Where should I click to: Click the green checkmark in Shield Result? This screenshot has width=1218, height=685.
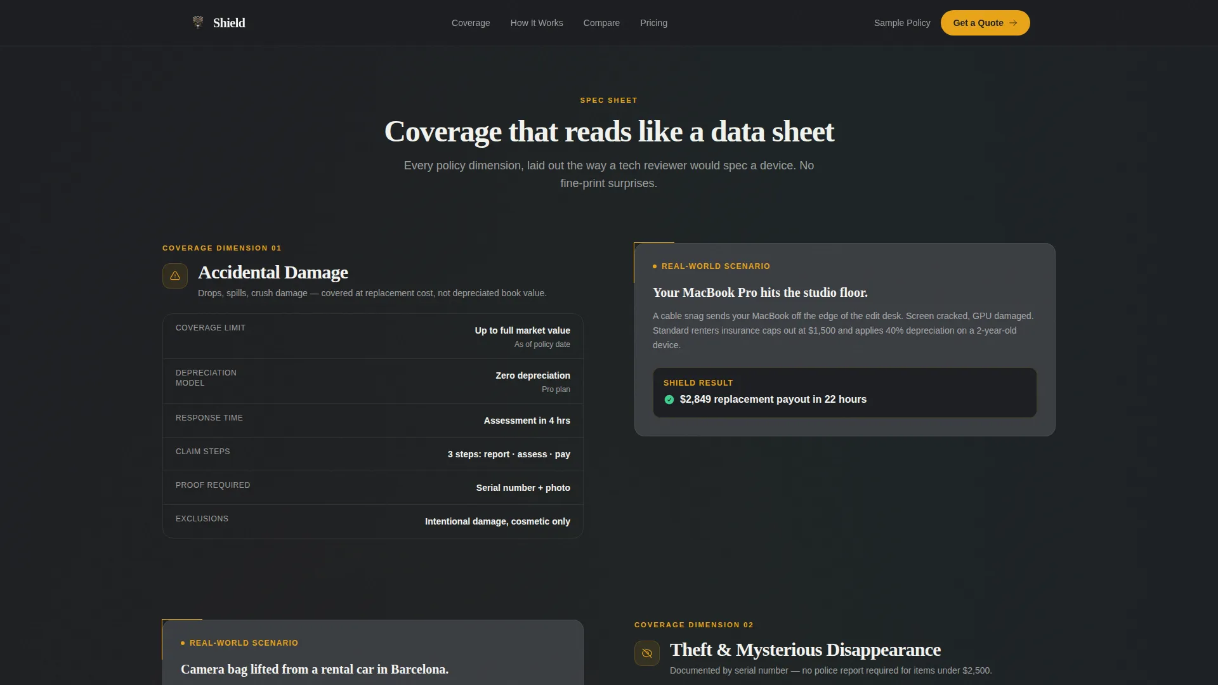coord(669,400)
